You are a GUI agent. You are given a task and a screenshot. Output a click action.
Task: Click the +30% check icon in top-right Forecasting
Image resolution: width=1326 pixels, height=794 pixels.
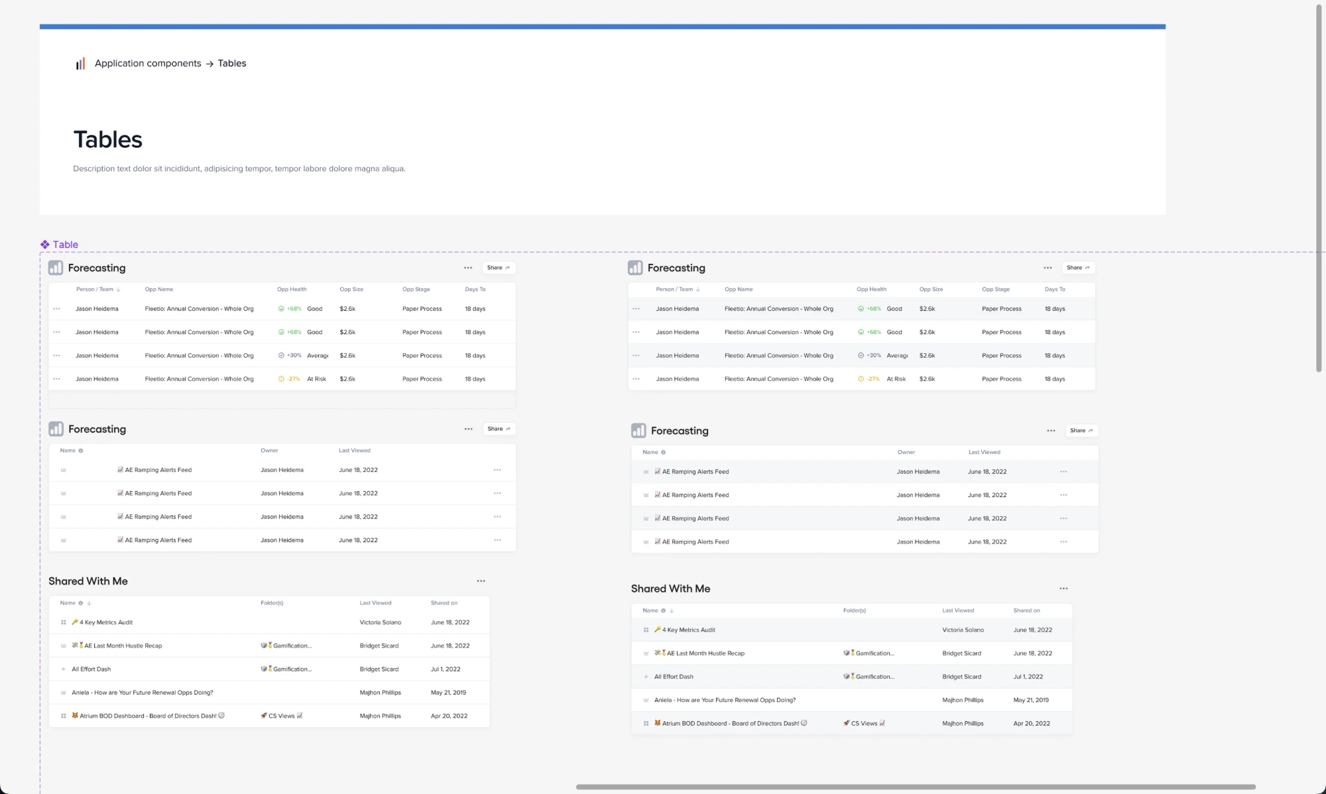point(861,356)
